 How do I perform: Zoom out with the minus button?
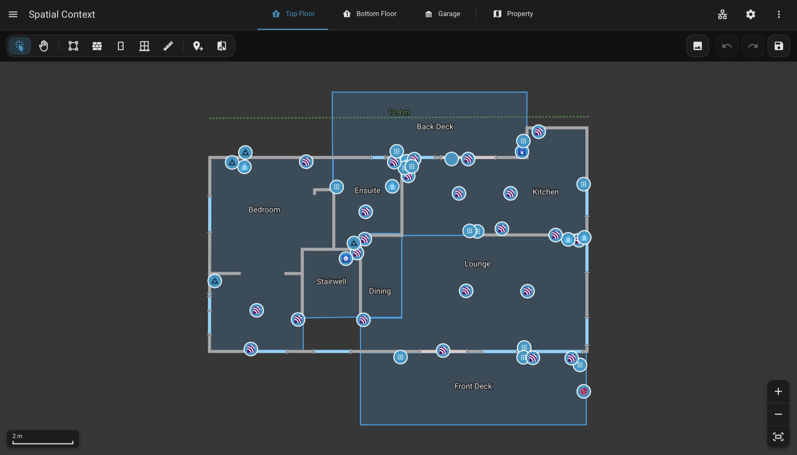(x=778, y=414)
